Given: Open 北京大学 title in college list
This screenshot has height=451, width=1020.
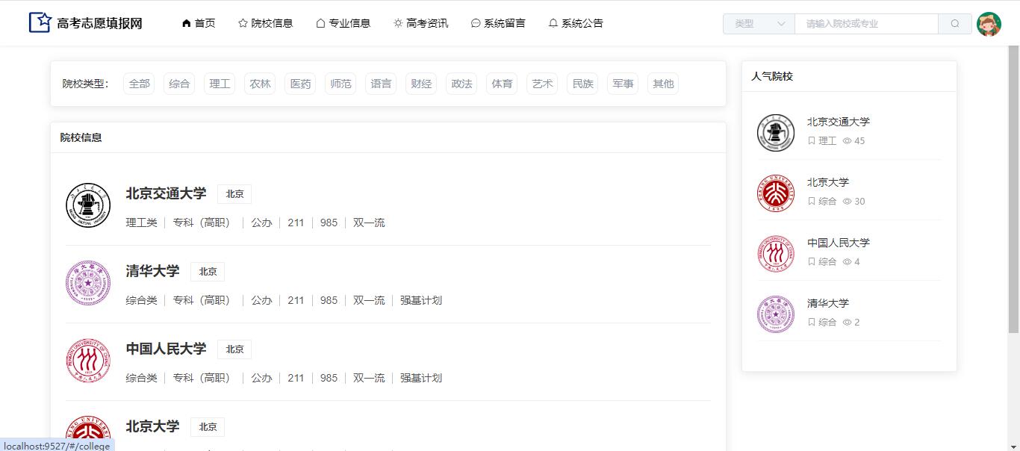Looking at the screenshot, I should pos(152,426).
